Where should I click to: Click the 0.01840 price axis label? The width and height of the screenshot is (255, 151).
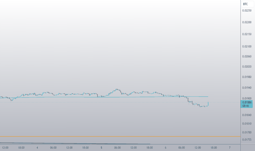pos(247,115)
